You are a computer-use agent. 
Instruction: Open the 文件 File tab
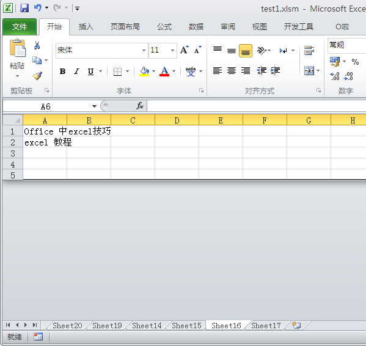20,27
